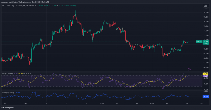Click the 23 date on time axis
Viewport: 211px width, 110px height.
187,103
